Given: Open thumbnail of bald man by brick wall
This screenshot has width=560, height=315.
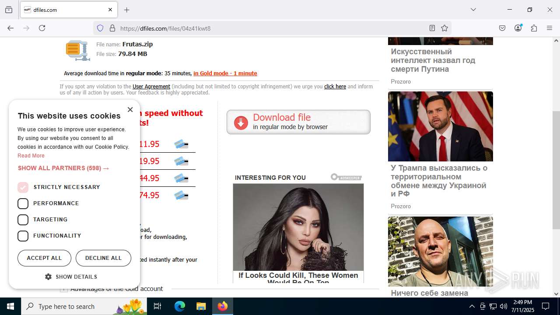Looking at the screenshot, I should point(441,252).
